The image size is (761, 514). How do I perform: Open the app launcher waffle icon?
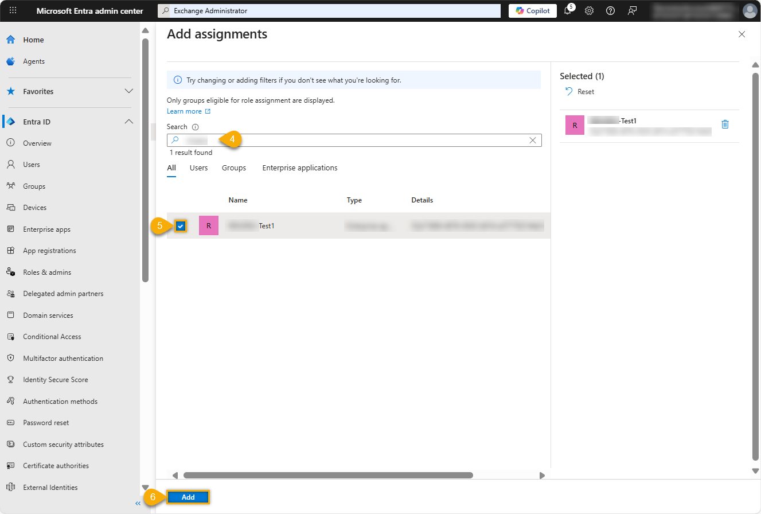tap(13, 10)
